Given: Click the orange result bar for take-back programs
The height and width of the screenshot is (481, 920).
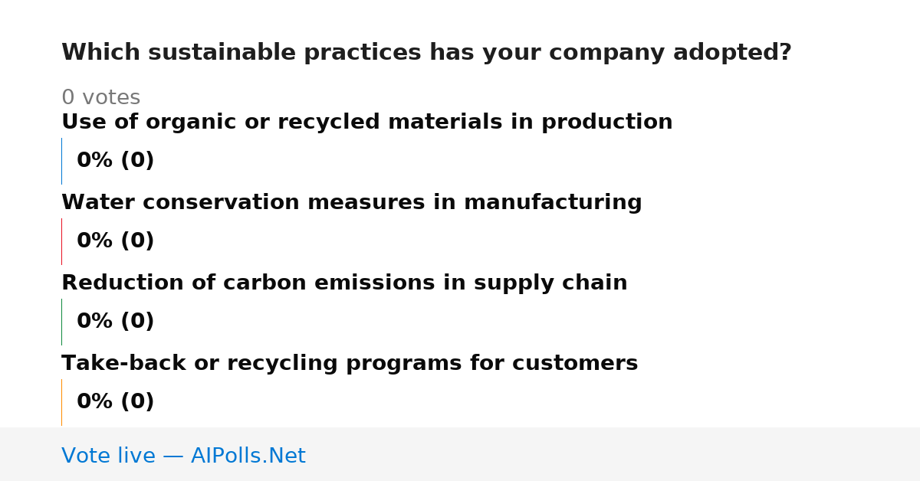Looking at the screenshot, I should coord(61,402).
